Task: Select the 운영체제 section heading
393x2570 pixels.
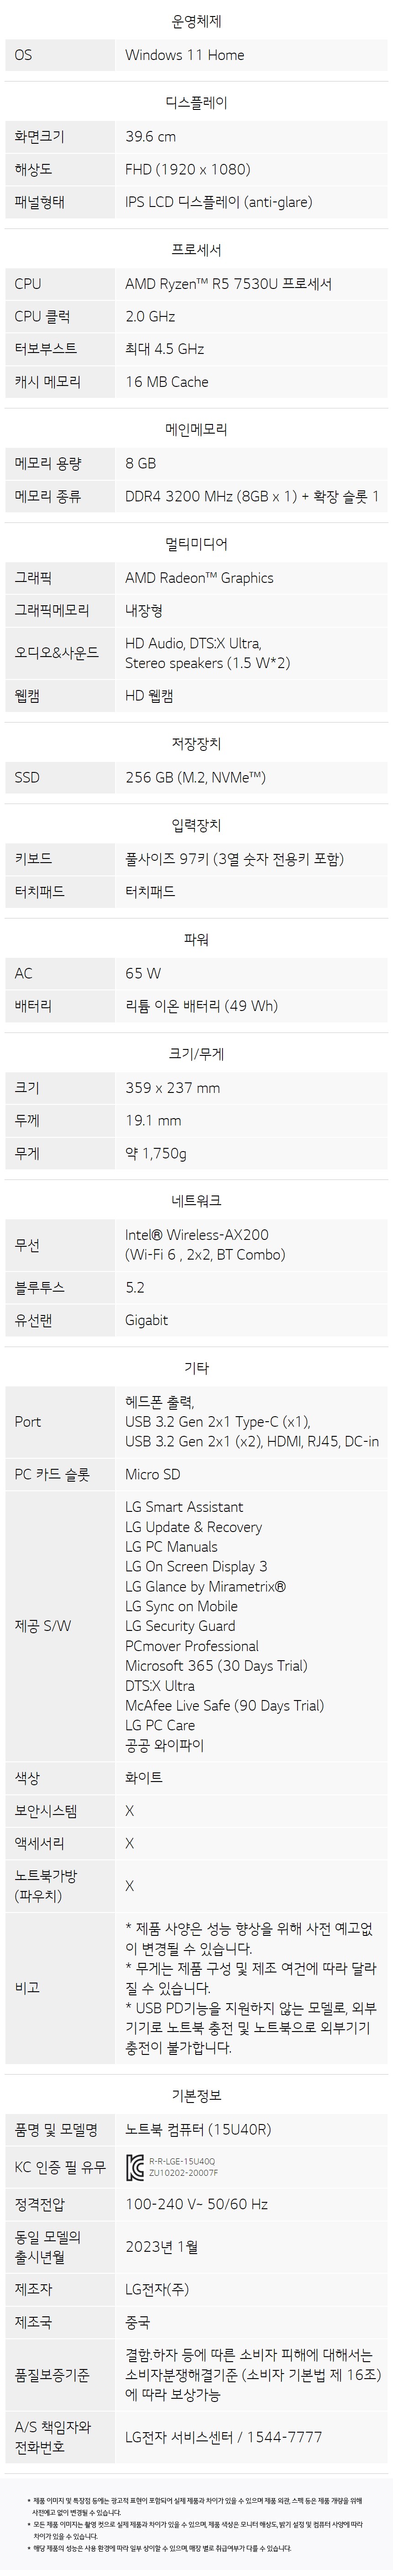Action: (196, 21)
